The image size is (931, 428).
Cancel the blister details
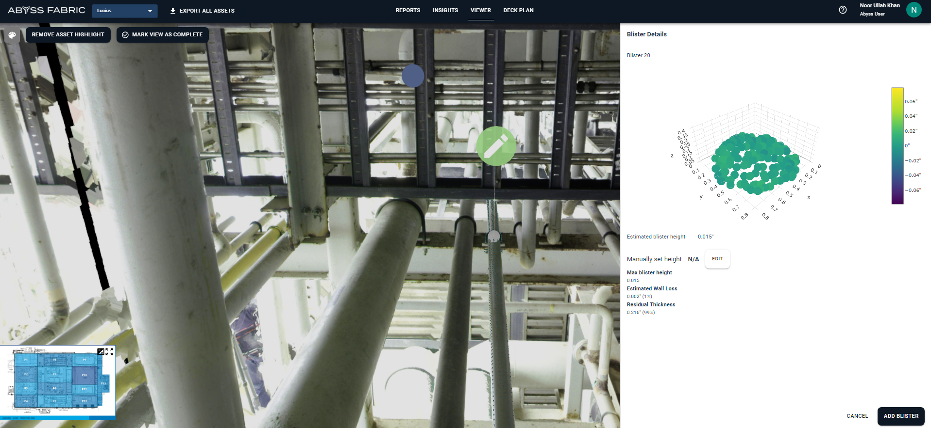857,416
